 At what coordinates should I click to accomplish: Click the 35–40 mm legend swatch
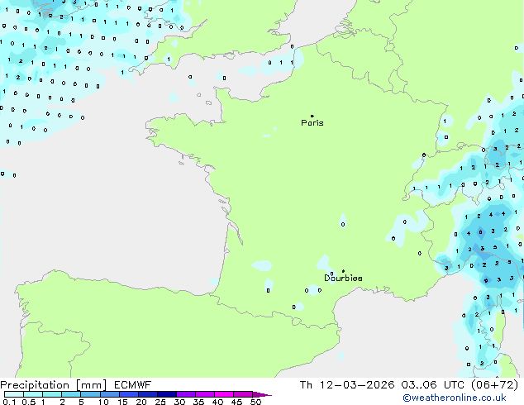[205, 394]
